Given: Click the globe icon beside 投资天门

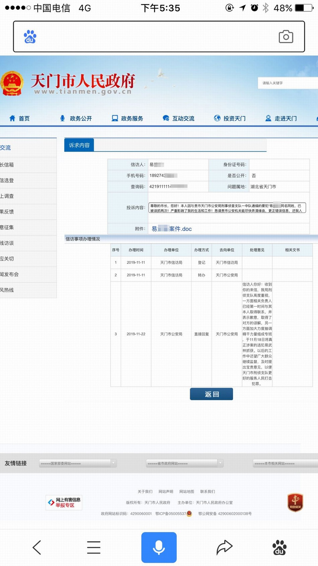Looking at the screenshot, I should [217, 118].
